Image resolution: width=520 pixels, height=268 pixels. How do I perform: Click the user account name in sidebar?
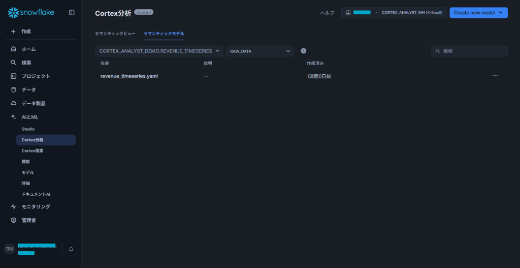37,249
